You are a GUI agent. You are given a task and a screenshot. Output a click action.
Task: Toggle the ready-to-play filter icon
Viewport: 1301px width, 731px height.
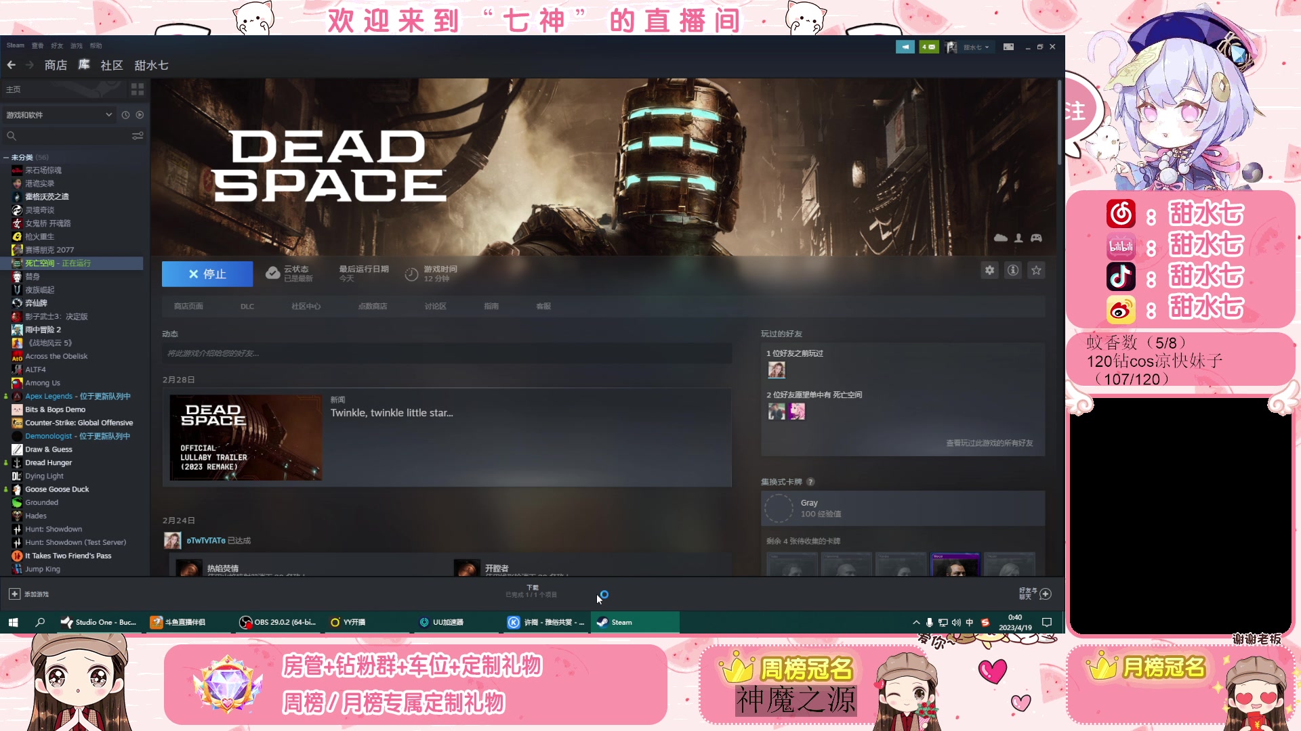click(140, 115)
